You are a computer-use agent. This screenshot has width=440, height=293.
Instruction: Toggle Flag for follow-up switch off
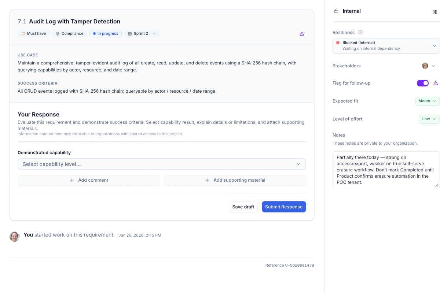(x=423, y=83)
